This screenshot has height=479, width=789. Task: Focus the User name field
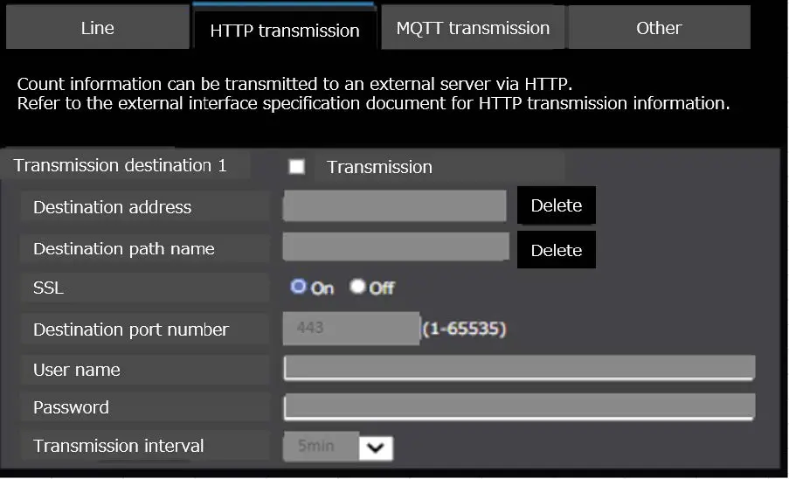519,367
